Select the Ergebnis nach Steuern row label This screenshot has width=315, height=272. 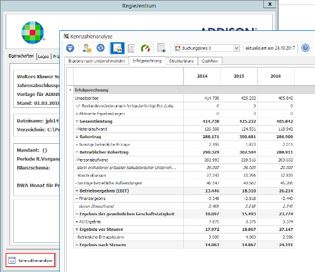click(x=101, y=245)
